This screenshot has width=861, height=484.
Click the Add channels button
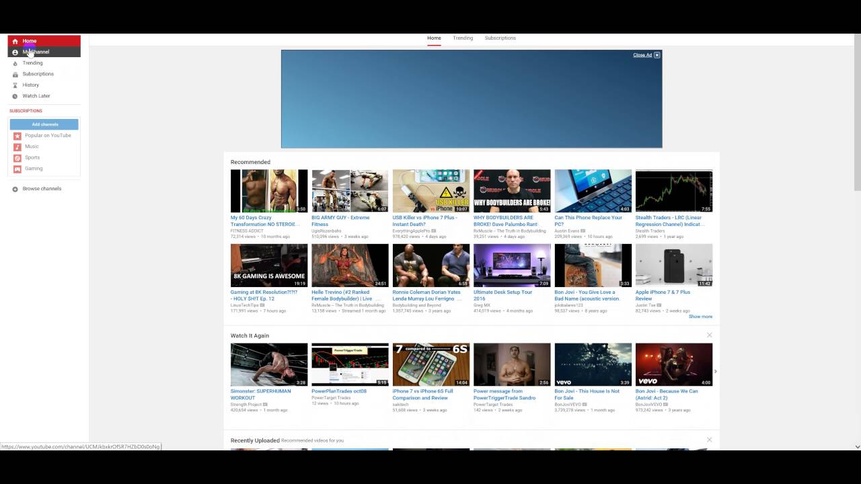click(x=44, y=124)
